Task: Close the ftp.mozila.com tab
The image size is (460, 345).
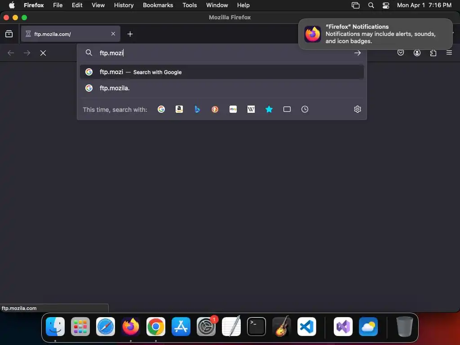Action: (x=113, y=34)
